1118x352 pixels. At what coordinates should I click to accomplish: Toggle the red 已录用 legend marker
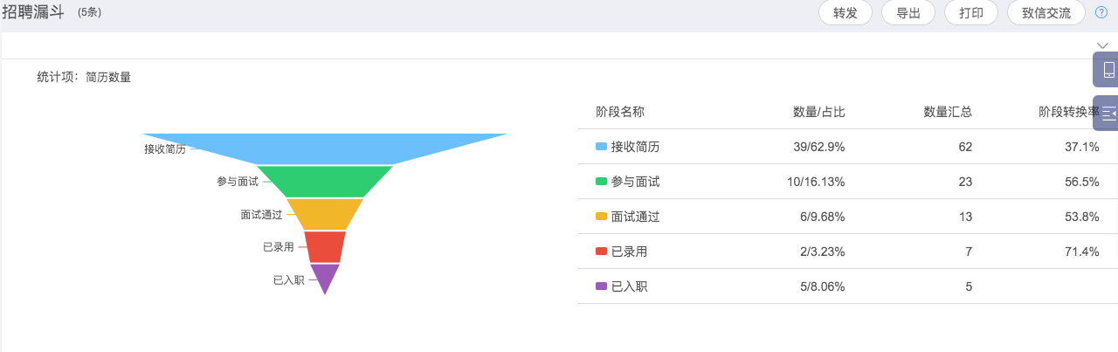601,252
